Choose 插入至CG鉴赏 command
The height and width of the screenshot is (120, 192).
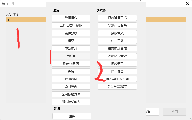point(117,87)
